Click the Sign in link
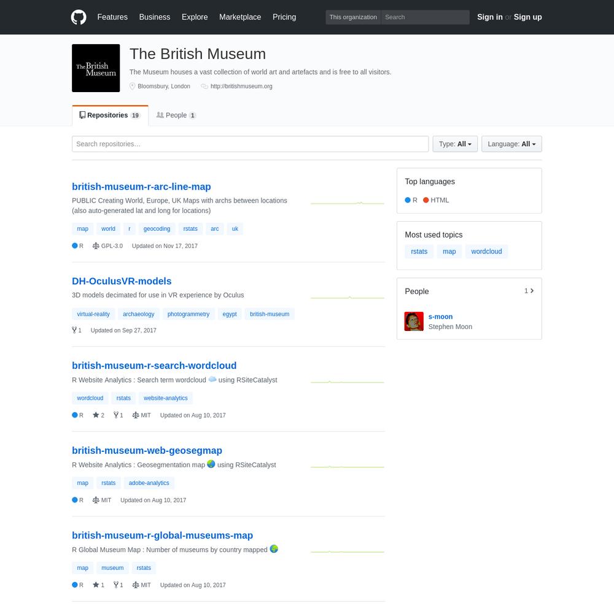The image size is (614, 614). click(489, 17)
